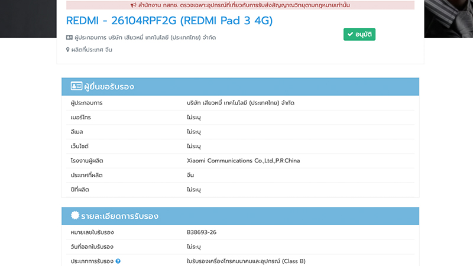Click the megaphone icon in the red notice banner
This screenshot has height=266, width=473.
pyautogui.click(x=134, y=5)
